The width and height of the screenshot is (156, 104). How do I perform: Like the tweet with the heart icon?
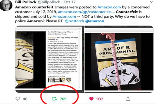(x=91, y=99)
